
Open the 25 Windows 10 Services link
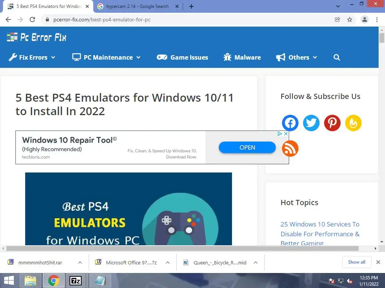(x=320, y=234)
